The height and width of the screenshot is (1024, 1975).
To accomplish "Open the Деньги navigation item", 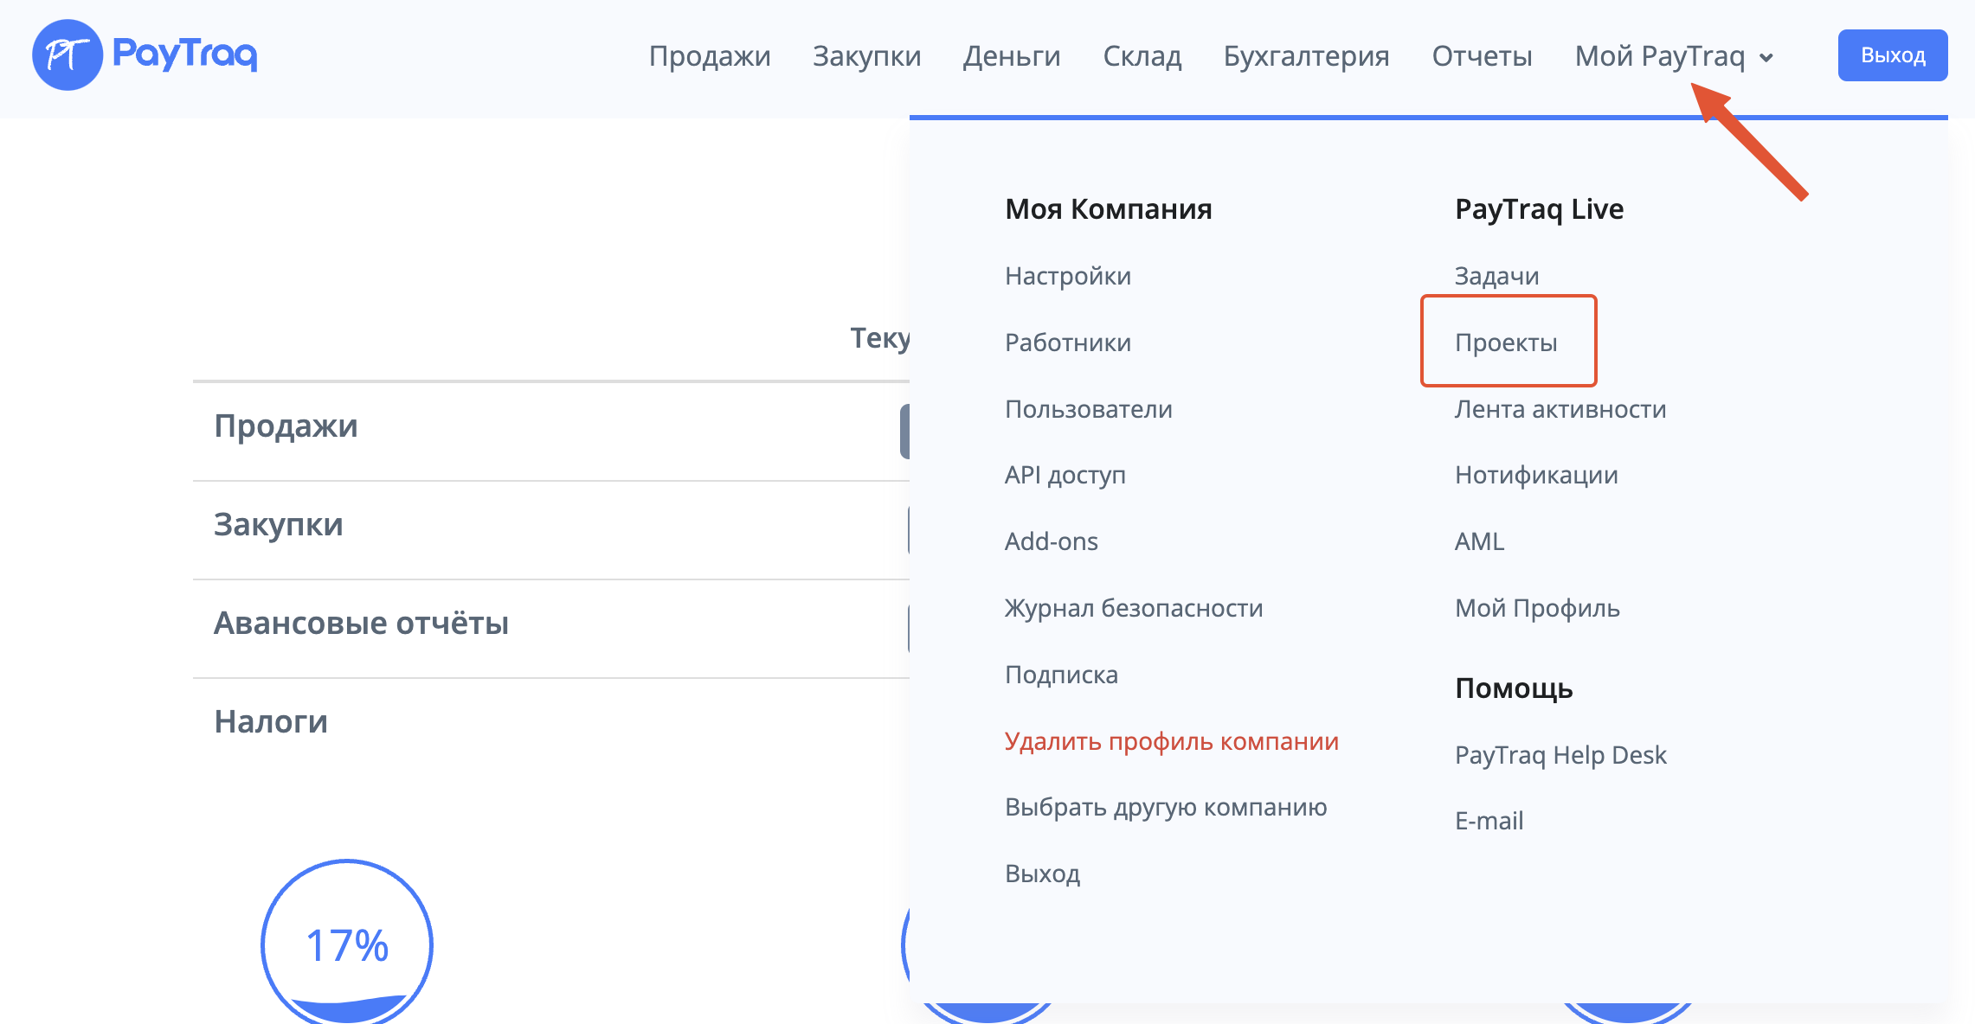I will tap(1012, 56).
